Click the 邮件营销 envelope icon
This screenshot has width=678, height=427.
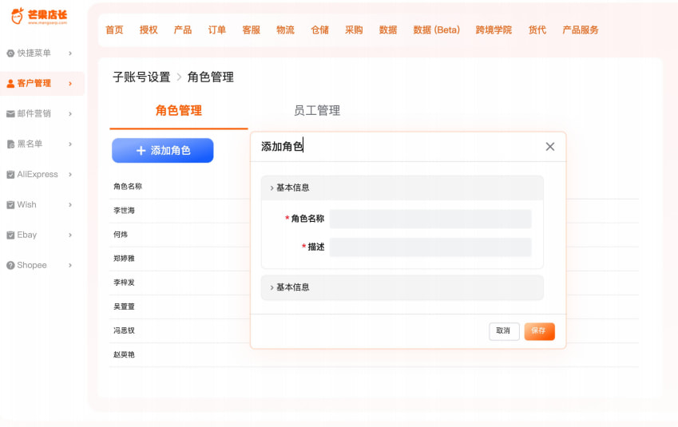(10, 113)
